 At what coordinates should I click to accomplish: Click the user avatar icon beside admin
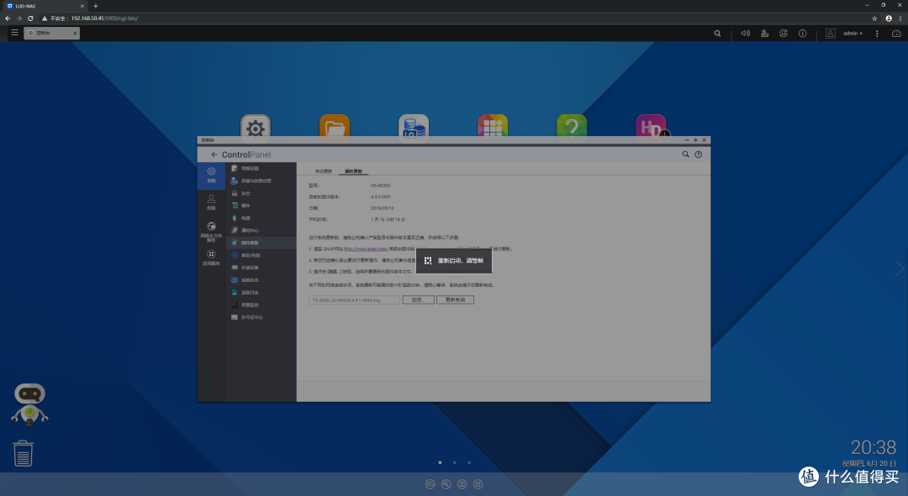point(831,34)
